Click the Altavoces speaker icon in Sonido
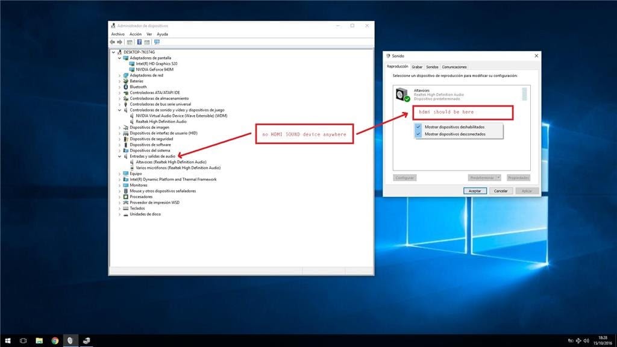The height and width of the screenshot is (347, 617). coord(402,95)
